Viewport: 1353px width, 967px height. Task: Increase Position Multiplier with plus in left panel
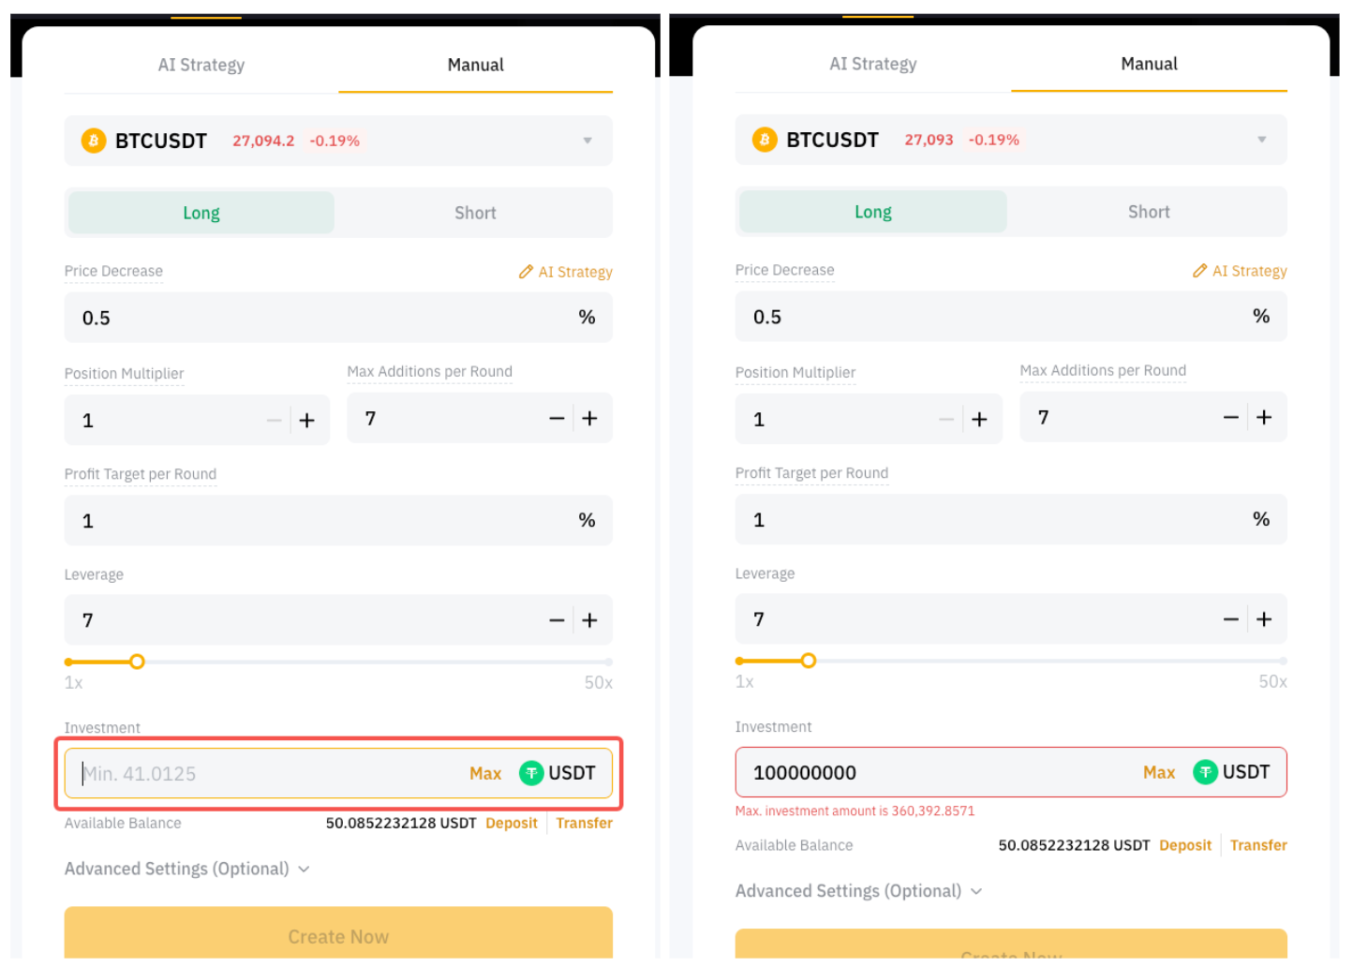(x=307, y=421)
